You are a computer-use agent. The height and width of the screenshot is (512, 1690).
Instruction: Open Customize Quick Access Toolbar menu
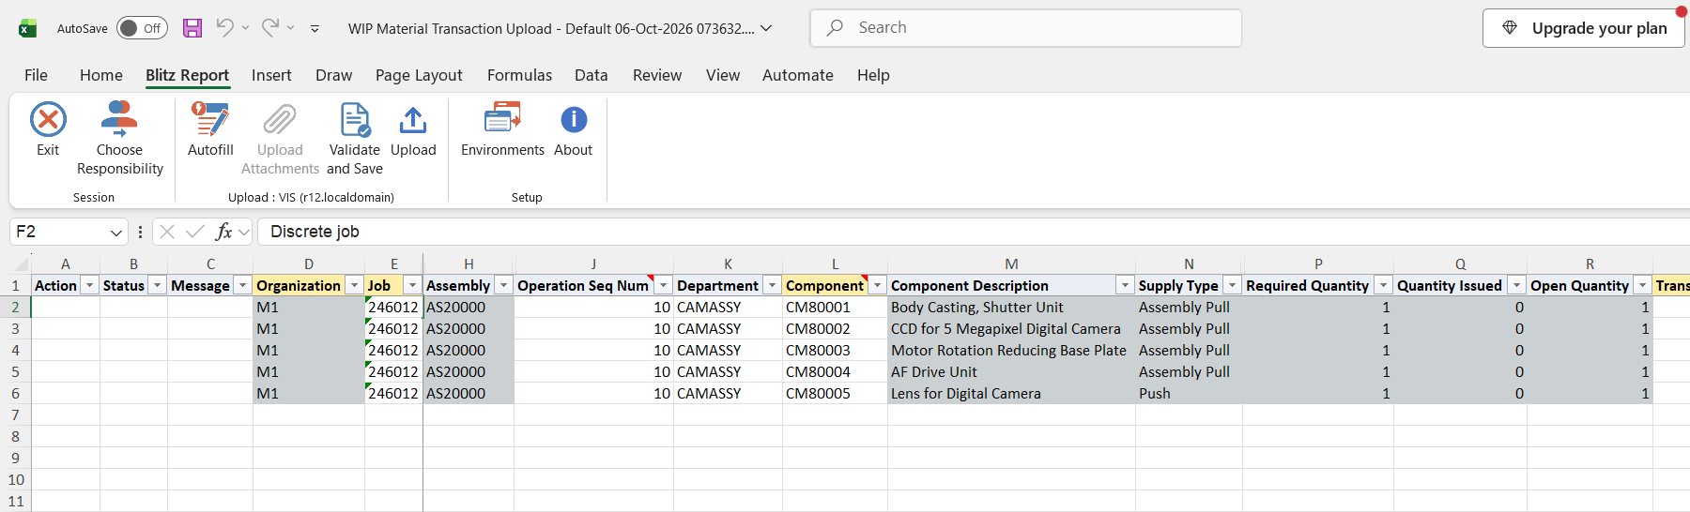pos(315,29)
